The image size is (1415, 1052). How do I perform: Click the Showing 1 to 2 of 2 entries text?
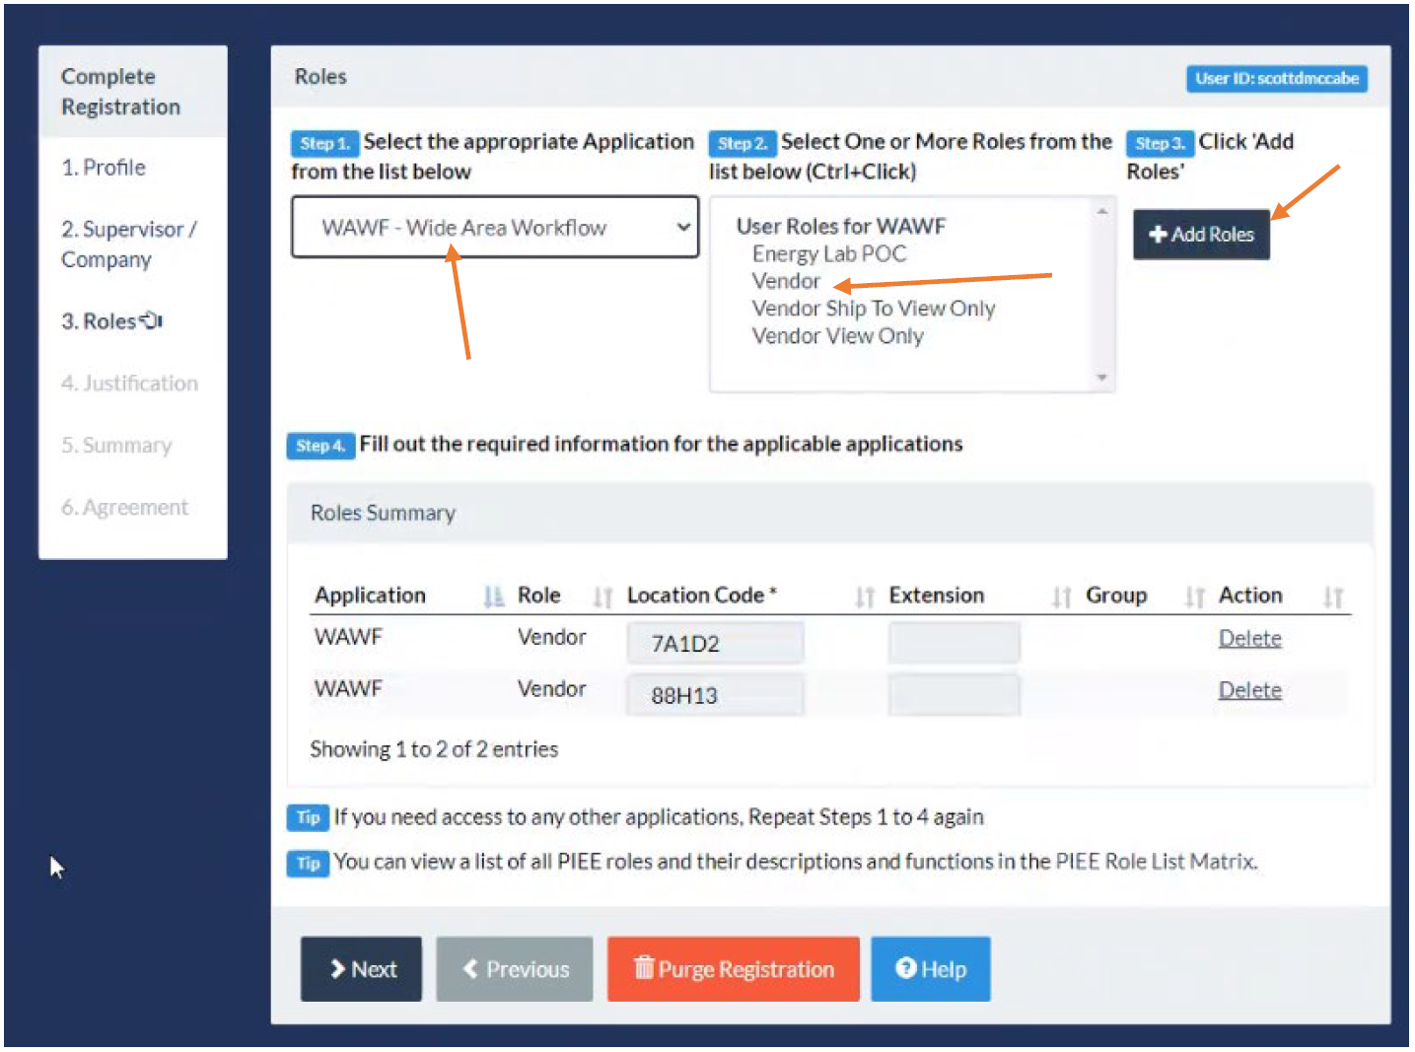(434, 749)
